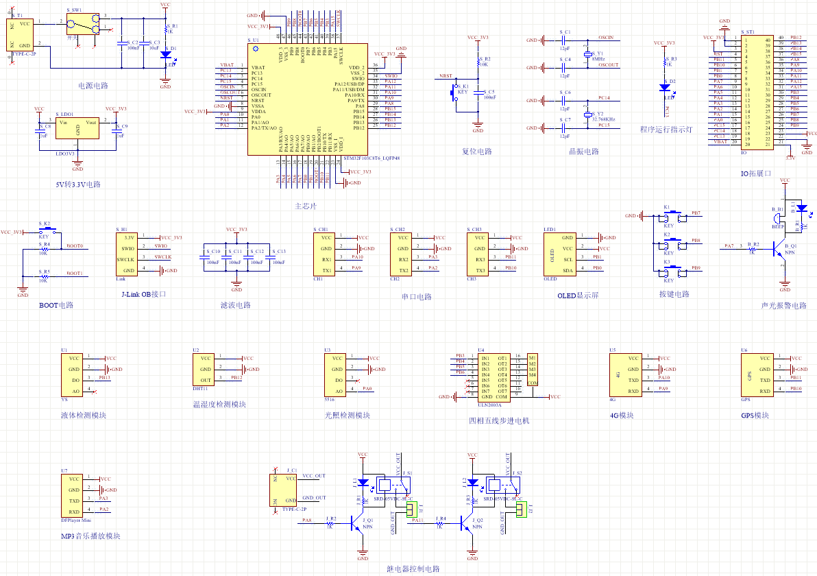This screenshot has height=576, width=817.
Task: Click the IO拓展口 section title
Action: coord(755,173)
